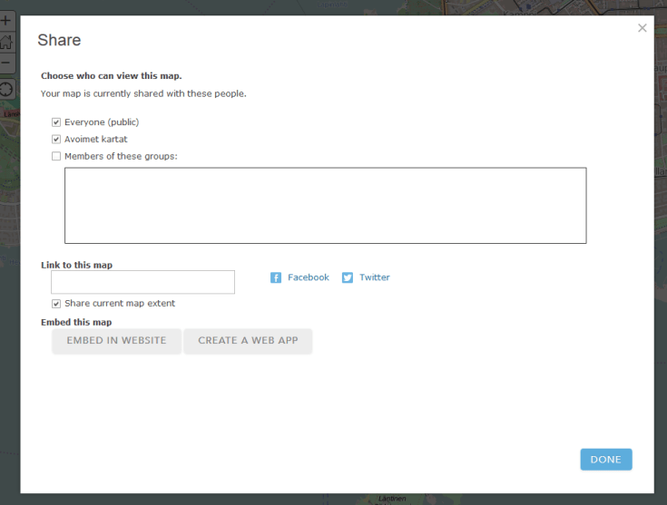Click the Everyone (public) label text
The width and height of the screenshot is (667, 505).
point(102,122)
